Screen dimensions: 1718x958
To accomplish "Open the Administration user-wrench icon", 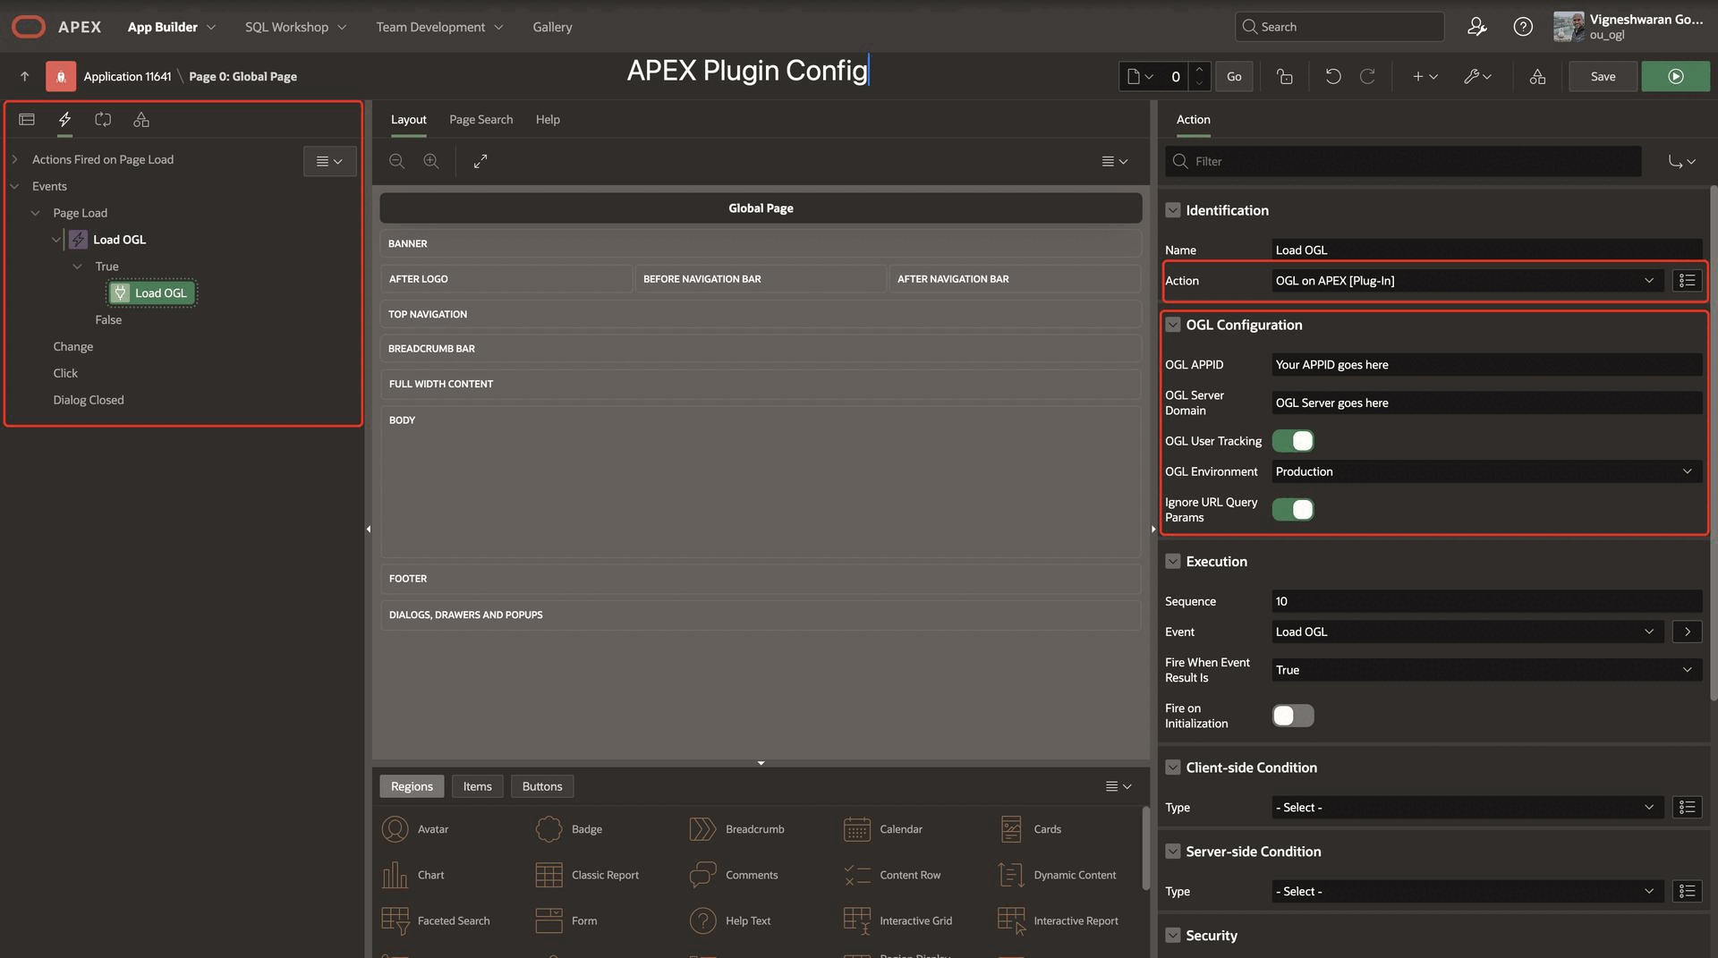I will click(1477, 27).
